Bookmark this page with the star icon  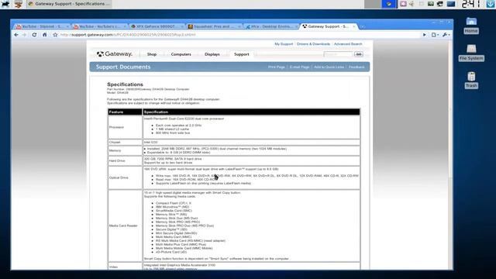(55, 35)
